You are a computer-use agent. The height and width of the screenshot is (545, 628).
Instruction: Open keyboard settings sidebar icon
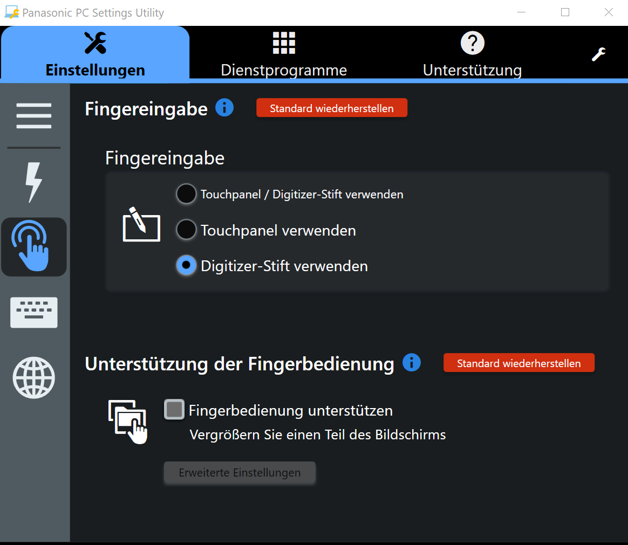pyautogui.click(x=34, y=313)
